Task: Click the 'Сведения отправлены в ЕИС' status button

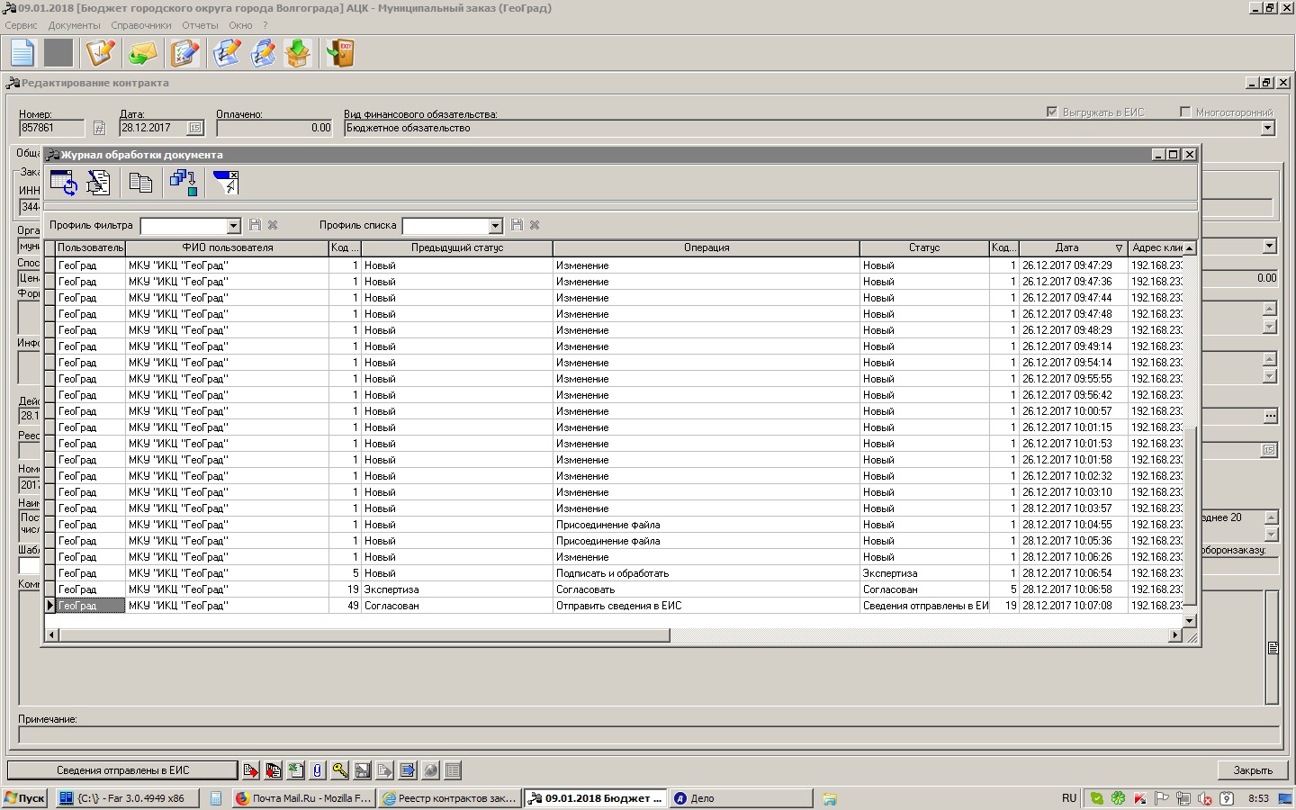Action: pyautogui.click(x=122, y=770)
